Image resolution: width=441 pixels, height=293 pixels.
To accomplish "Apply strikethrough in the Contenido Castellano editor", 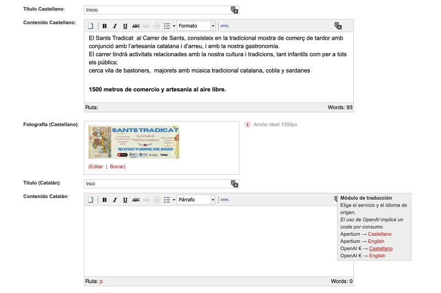I will (136, 26).
